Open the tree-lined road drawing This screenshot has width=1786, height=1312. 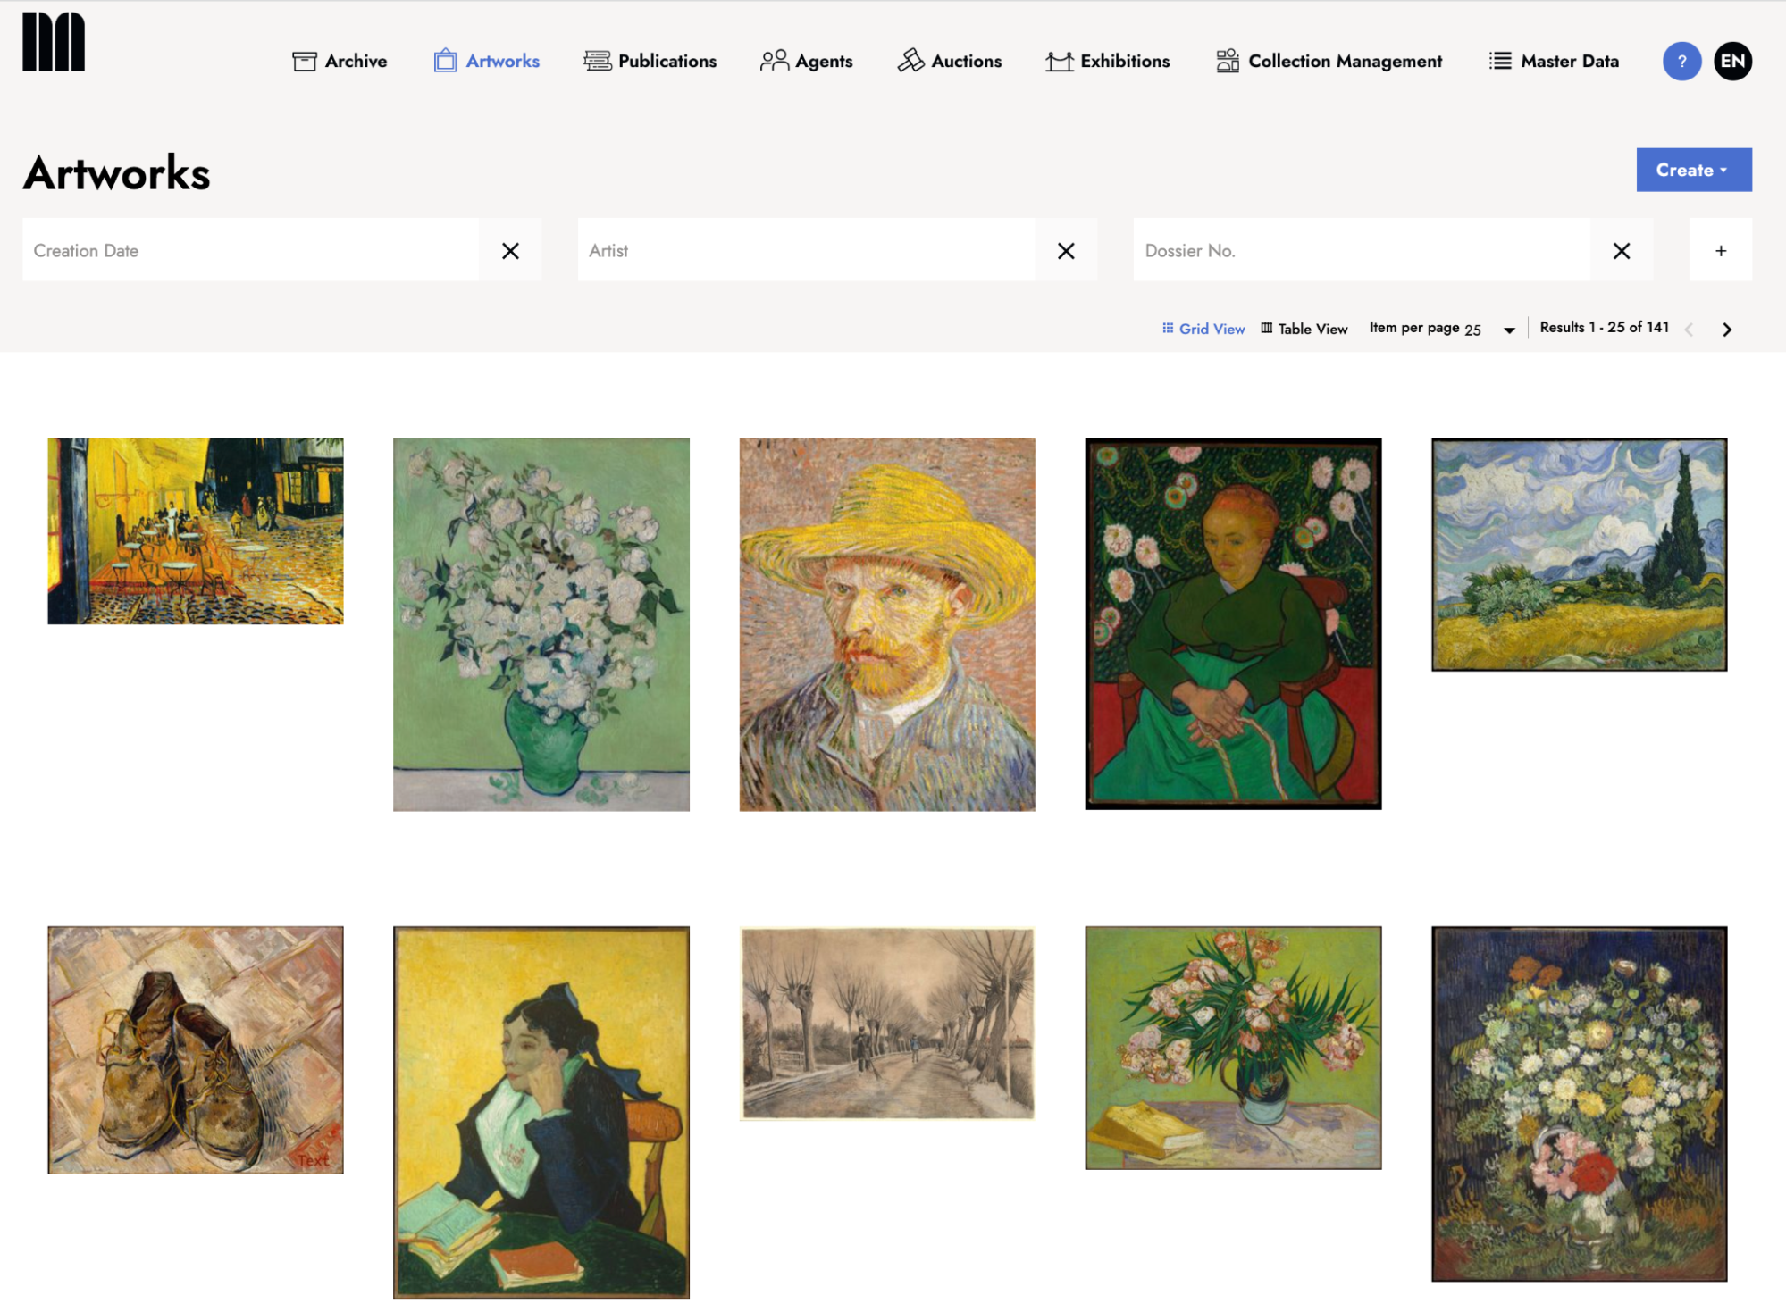[887, 1023]
